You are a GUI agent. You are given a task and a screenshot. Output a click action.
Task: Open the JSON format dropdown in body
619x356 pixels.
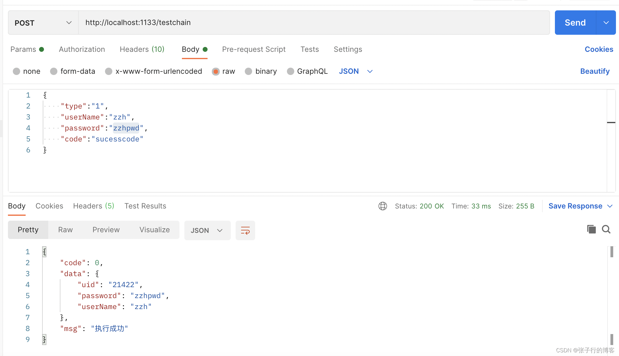(x=355, y=71)
